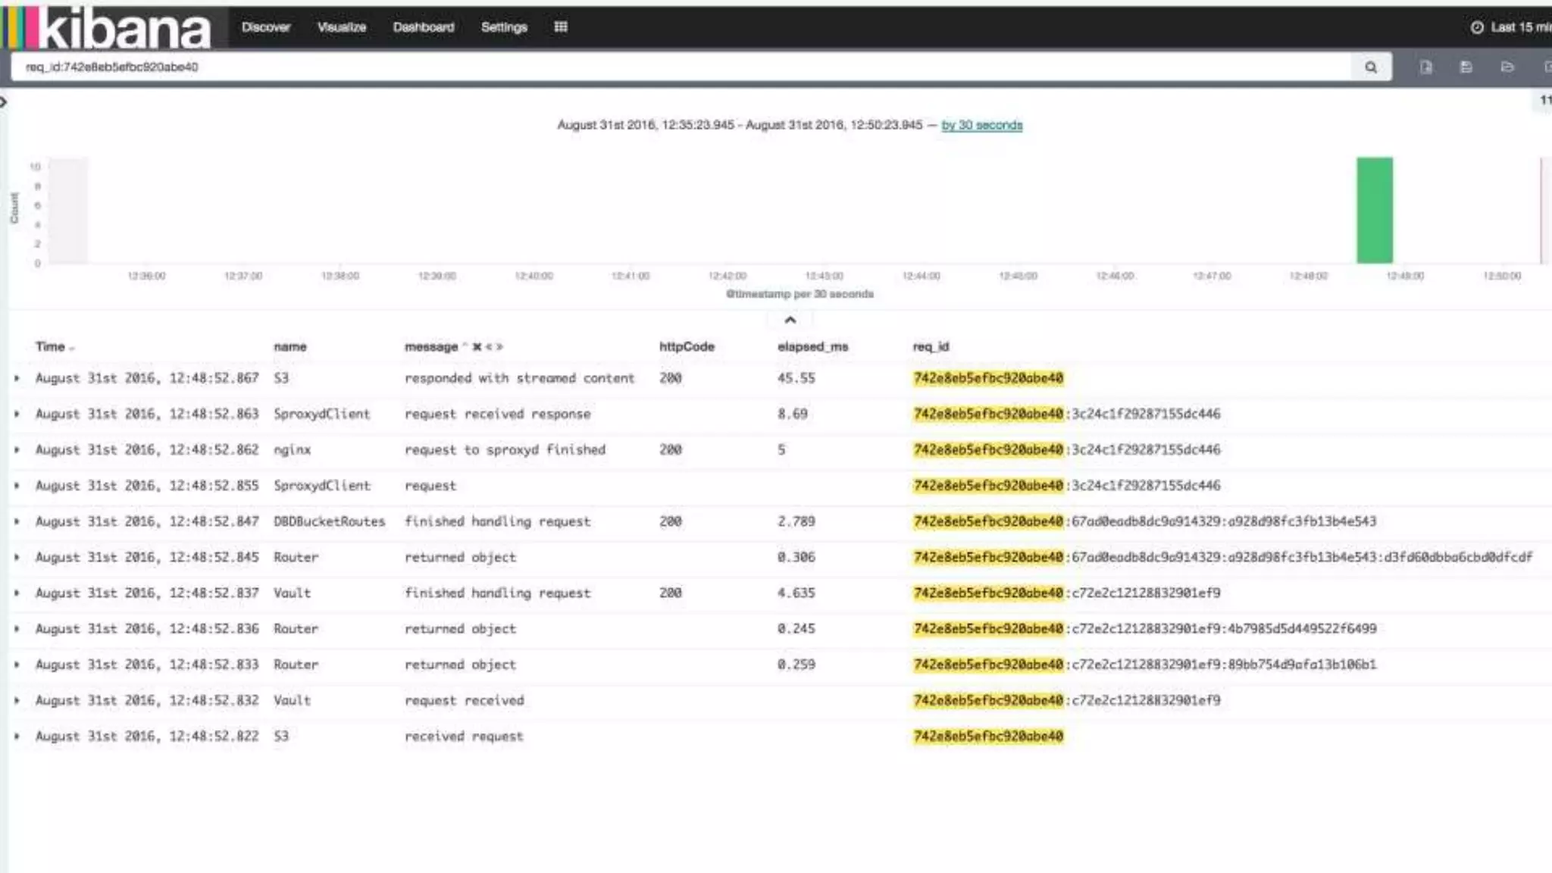This screenshot has width=1552, height=873.
Task: Open the Settings tab
Action: pyautogui.click(x=504, y=27)
